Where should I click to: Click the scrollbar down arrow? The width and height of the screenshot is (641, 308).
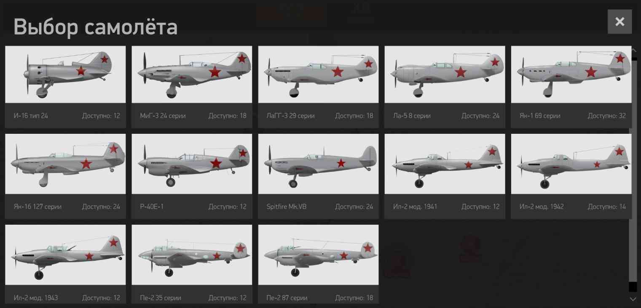point(633,299)
